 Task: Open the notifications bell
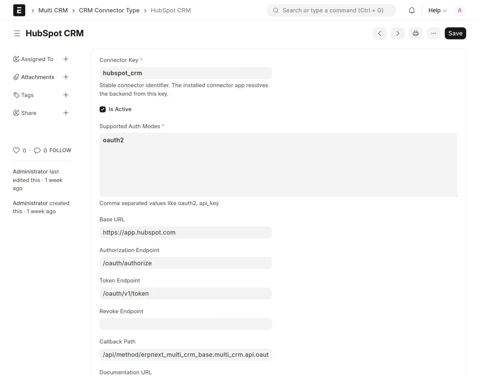pos(412,10)
